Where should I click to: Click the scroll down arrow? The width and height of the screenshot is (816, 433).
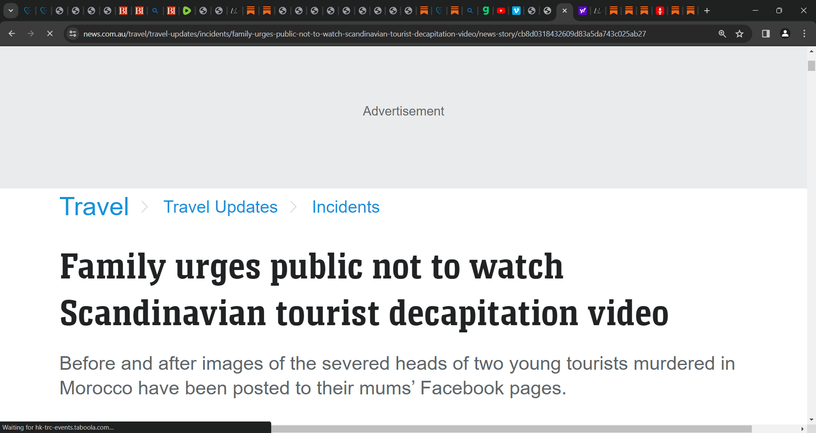[811, 420]
